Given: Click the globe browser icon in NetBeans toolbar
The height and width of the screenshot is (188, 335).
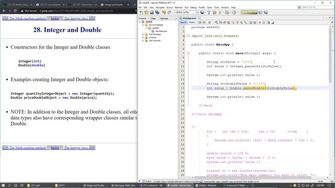Looking at the screenshot, I should point(202,13).
